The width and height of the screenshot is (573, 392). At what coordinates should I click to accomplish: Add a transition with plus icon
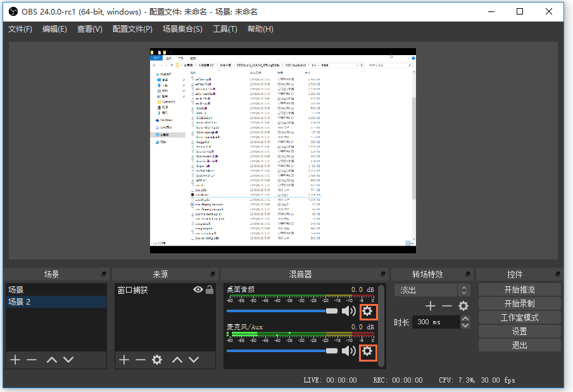431,306
